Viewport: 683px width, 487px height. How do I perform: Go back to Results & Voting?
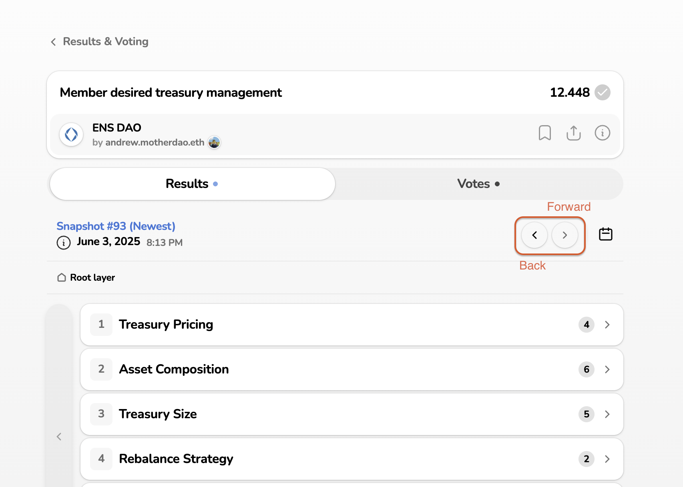tap(99, 42)
